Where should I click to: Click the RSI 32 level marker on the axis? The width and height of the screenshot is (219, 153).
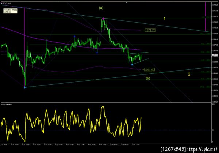tap(213, 130)
